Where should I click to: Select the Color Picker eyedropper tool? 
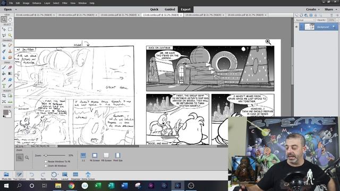coord(4,80)
